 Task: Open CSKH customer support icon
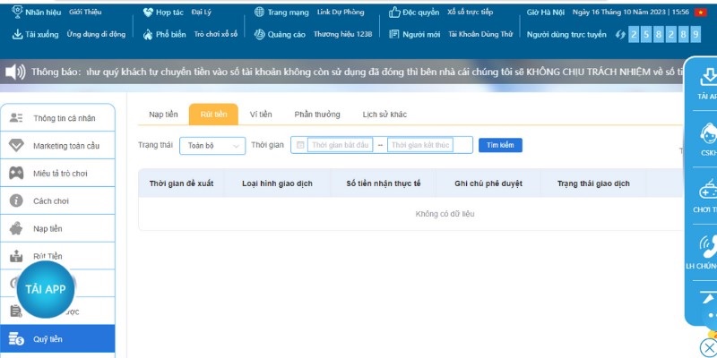tap(707, 138)
